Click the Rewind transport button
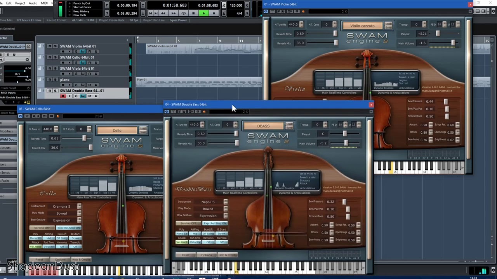This screenshot has width=497, height=279. [163, 13]
